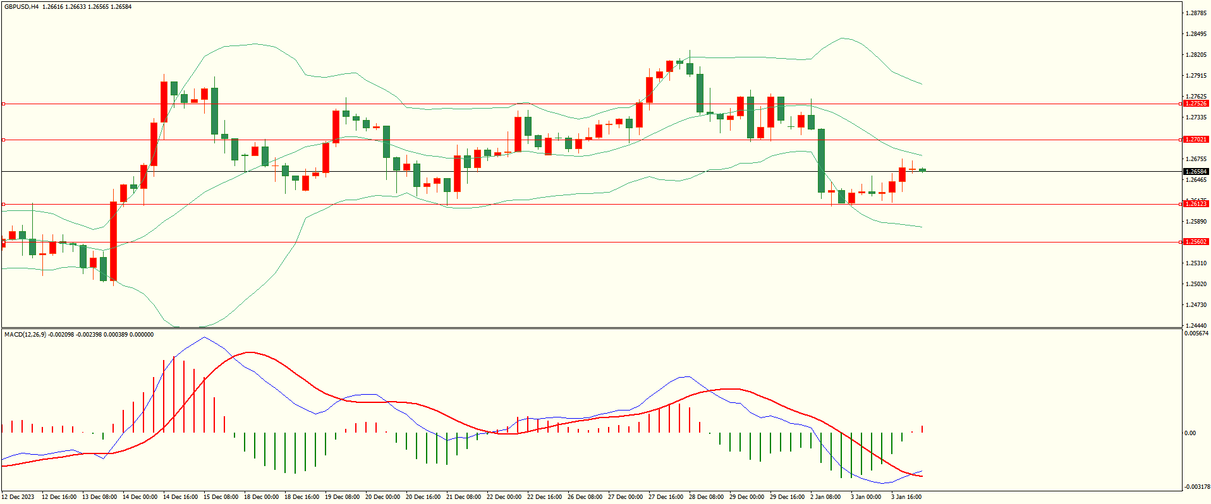Click the 1.24440 value on price scale
This screenshot has width=1211, height=504.
tap(1195, 326)
